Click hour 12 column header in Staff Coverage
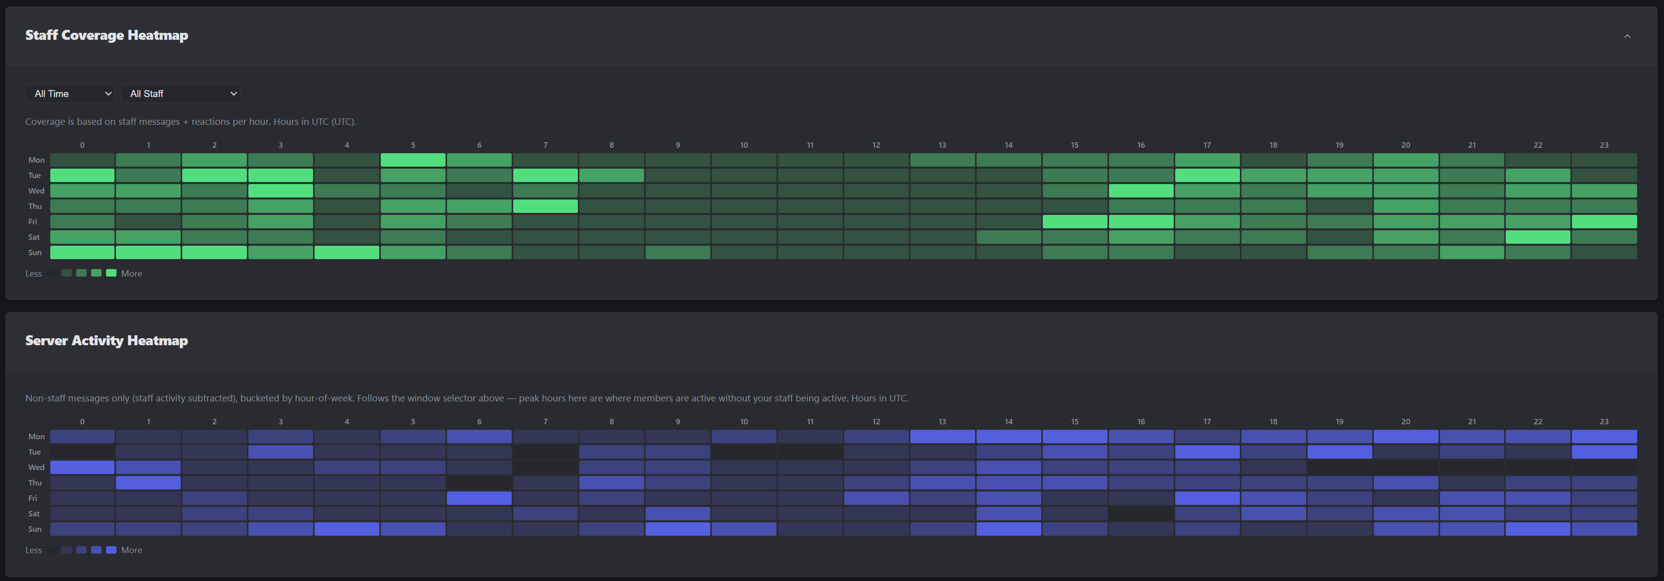The height and width of the screenshot is (581, 1664). (x=876, y=145)
